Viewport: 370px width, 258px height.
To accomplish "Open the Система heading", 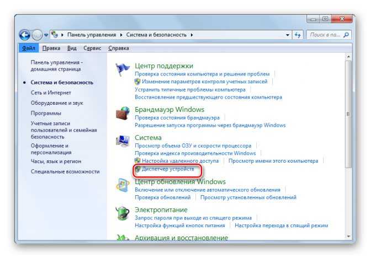I will click(148, 137).
